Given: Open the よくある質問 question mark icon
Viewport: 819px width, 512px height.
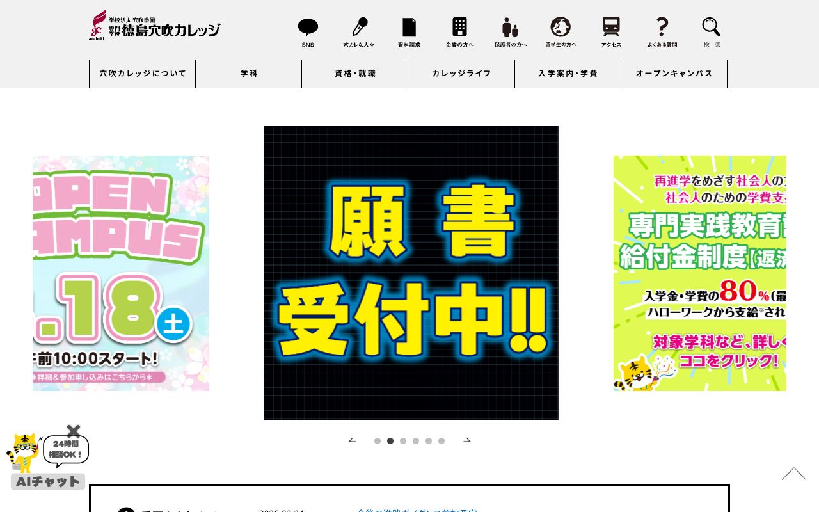Looking at the screenshot, I should 661,28.
